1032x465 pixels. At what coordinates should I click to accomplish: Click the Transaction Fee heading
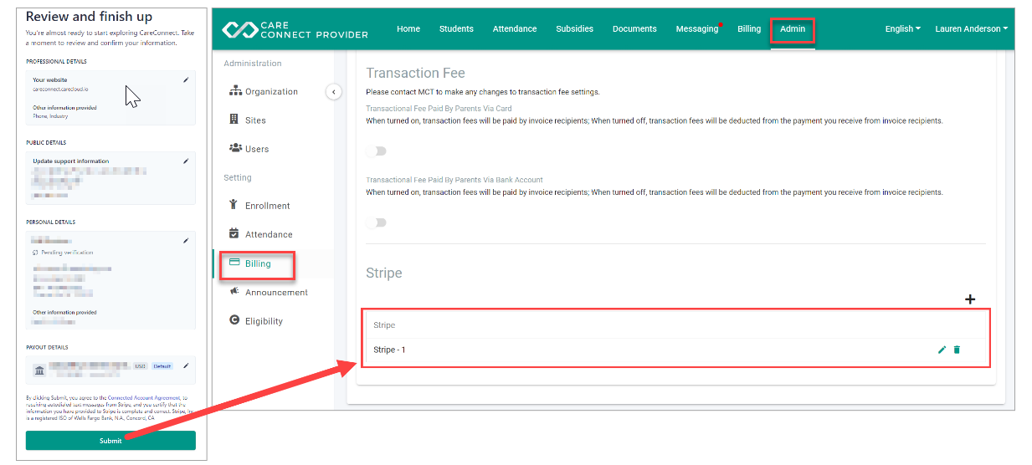click(415, 74)
